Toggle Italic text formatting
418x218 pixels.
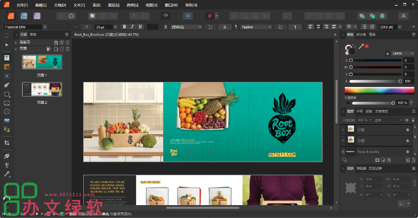coord(132,27)
